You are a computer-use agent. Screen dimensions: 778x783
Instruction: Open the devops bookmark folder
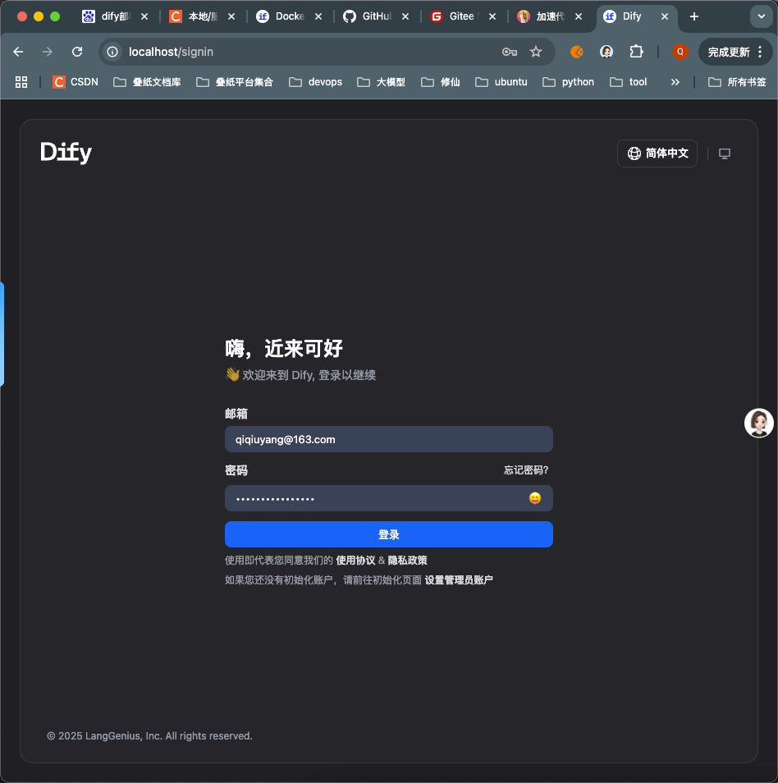[x=316, y=82]
